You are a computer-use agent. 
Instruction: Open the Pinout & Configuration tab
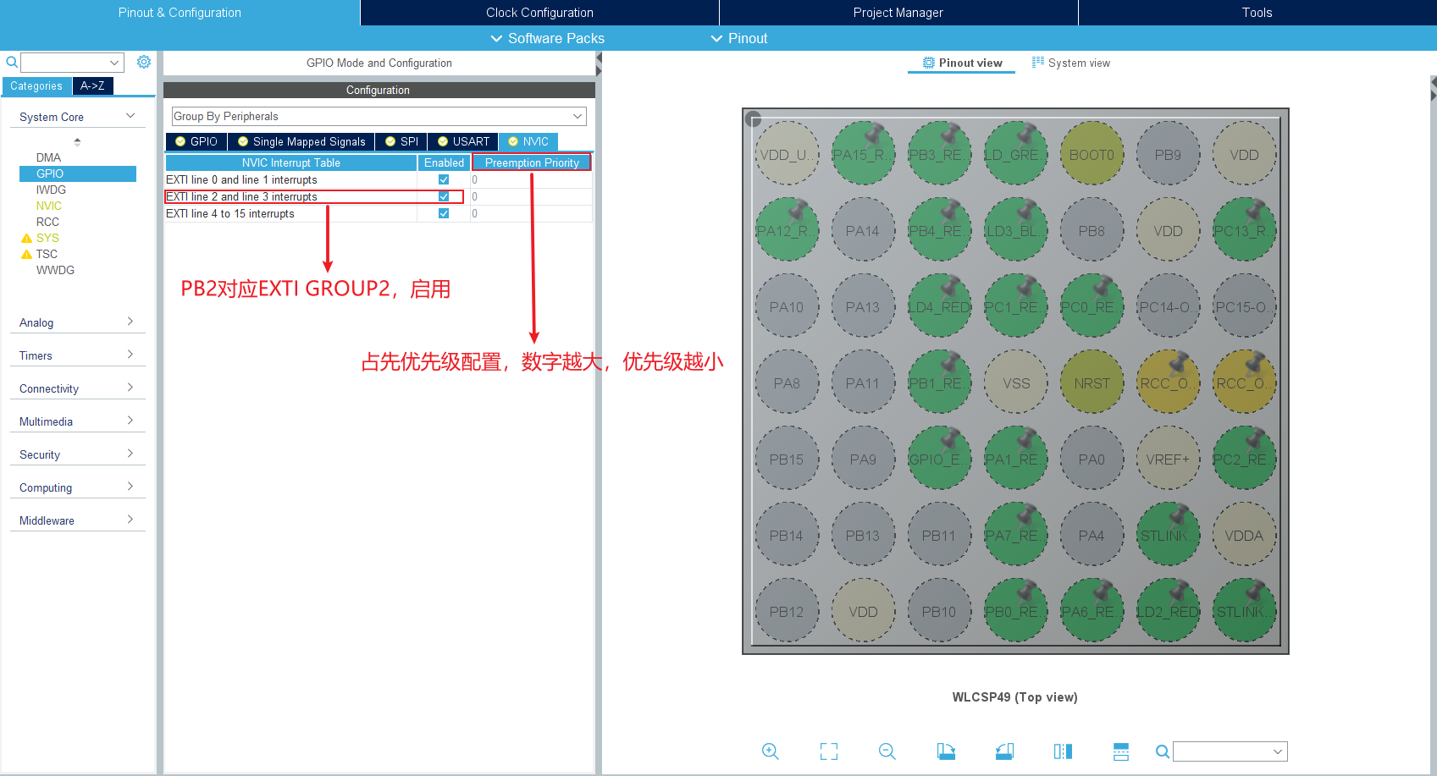pyautogui.click(x=180, y=13)
